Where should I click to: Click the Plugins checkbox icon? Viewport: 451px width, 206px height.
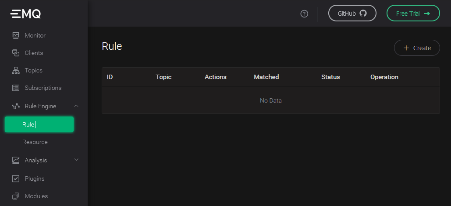(x=16, y=179)
